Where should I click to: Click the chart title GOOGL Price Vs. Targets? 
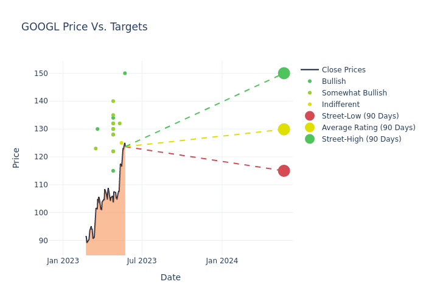(x=85, y=27)
